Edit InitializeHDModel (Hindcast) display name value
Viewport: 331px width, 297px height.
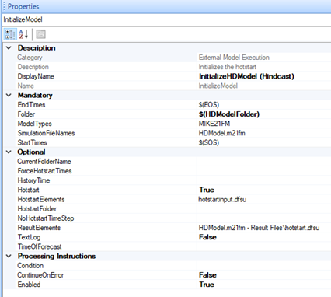tap(246, 76)
